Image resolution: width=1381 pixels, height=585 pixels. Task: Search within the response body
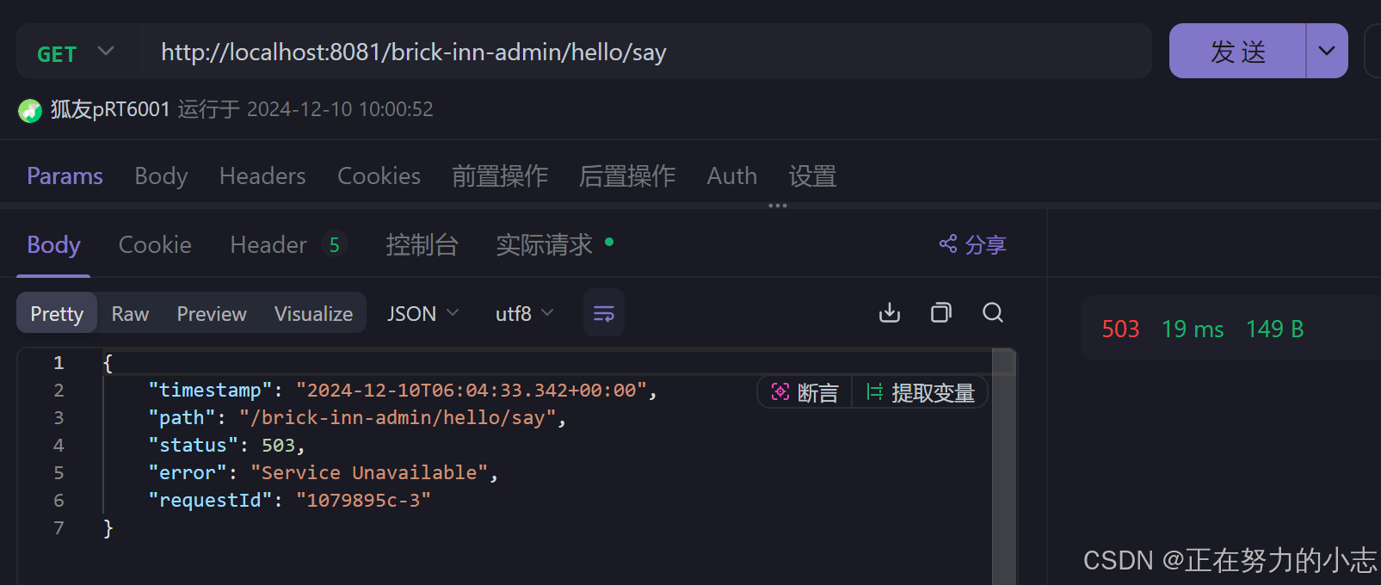993,312
